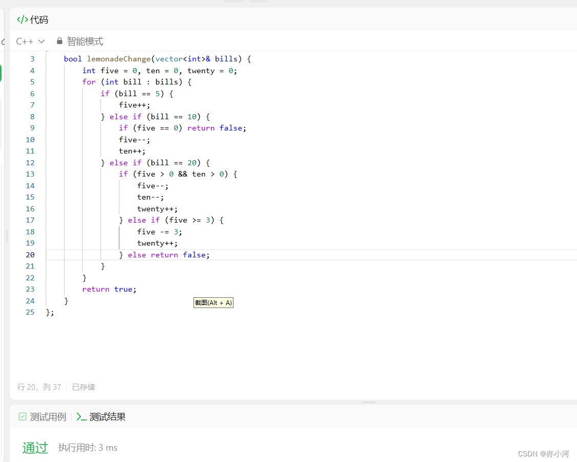
Task: Click the terminal icon beside 测试结果
Action: coord(81,417)
